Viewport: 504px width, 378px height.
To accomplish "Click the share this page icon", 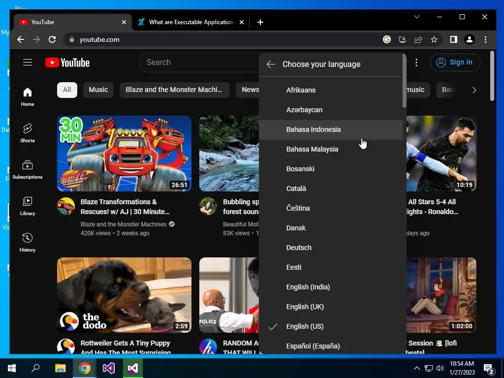I will coord(418,39).
